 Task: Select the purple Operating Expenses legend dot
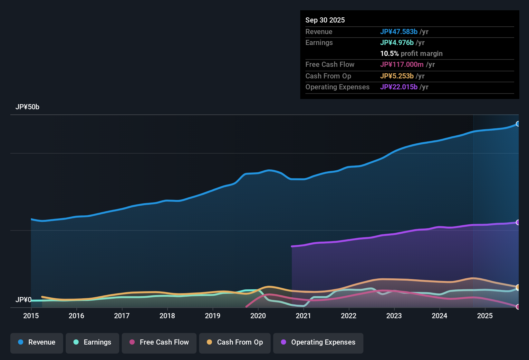point(283,342)
